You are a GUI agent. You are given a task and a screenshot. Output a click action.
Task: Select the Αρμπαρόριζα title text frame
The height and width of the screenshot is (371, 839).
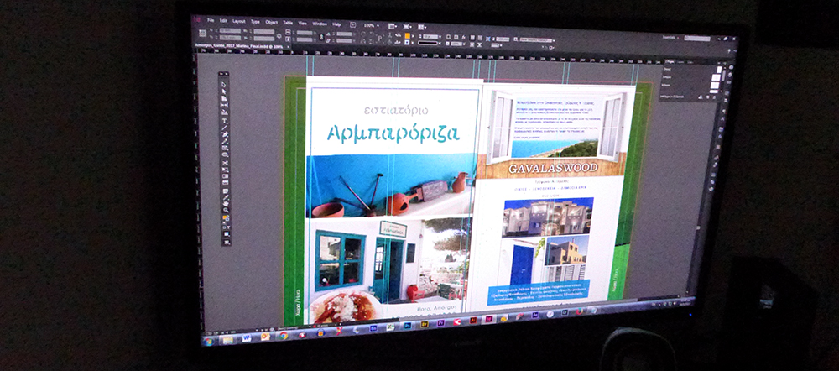393,133
